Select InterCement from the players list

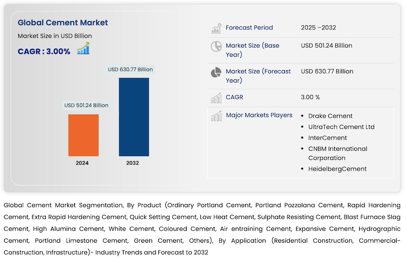(x=327, y=138)
